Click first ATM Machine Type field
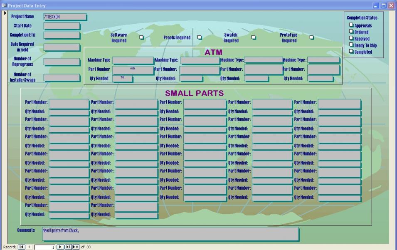This screenshot has width=397, height=250. [133, 60]
